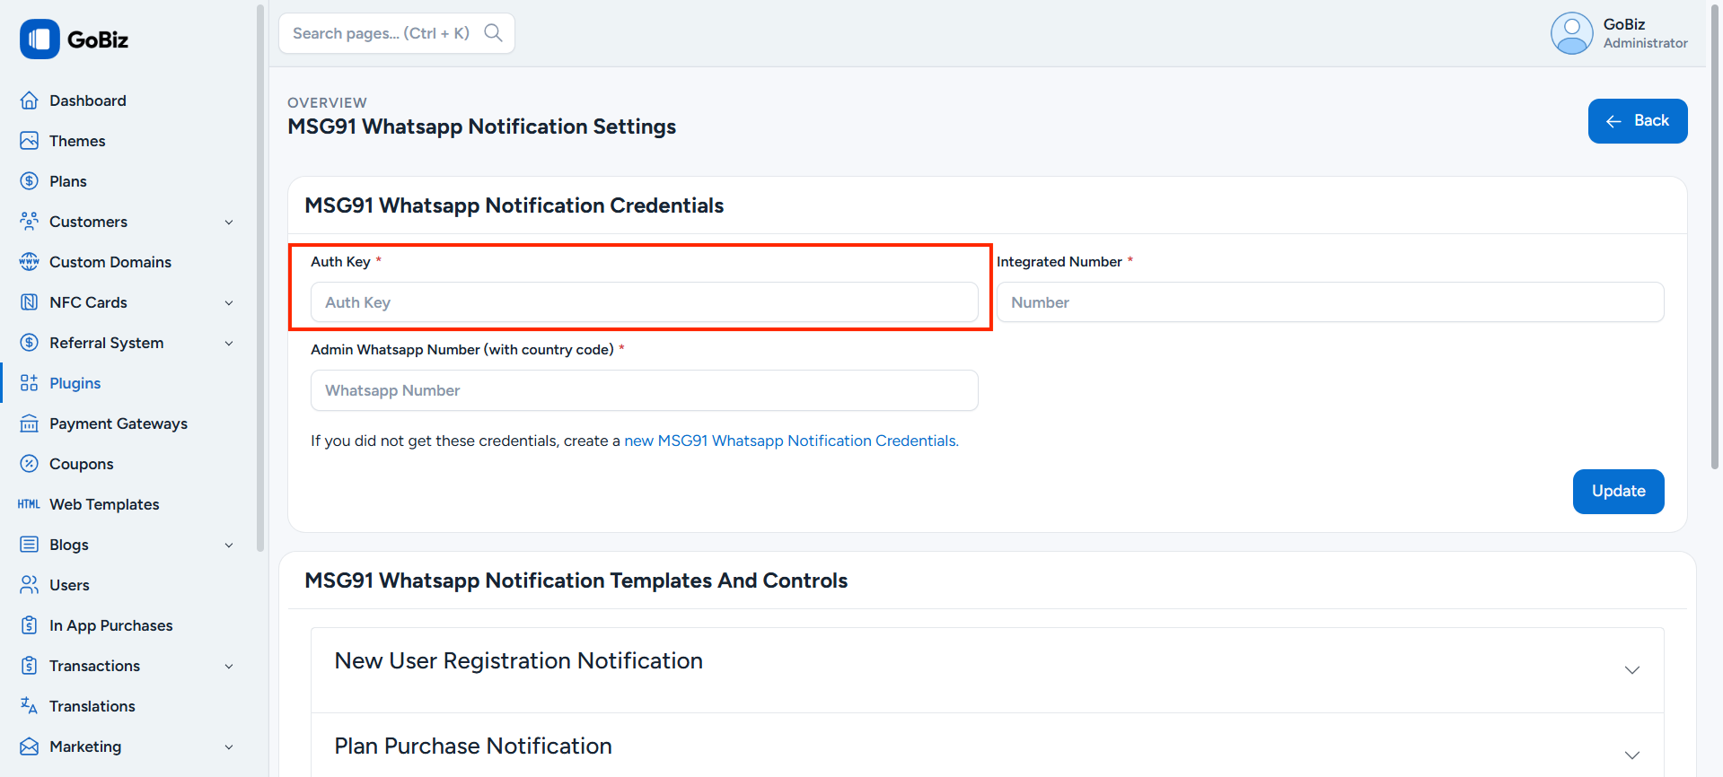Focus the Auth Key input field
This screenshot has width=1723, height=777.
pyautogui.click(x=644, y=302)
